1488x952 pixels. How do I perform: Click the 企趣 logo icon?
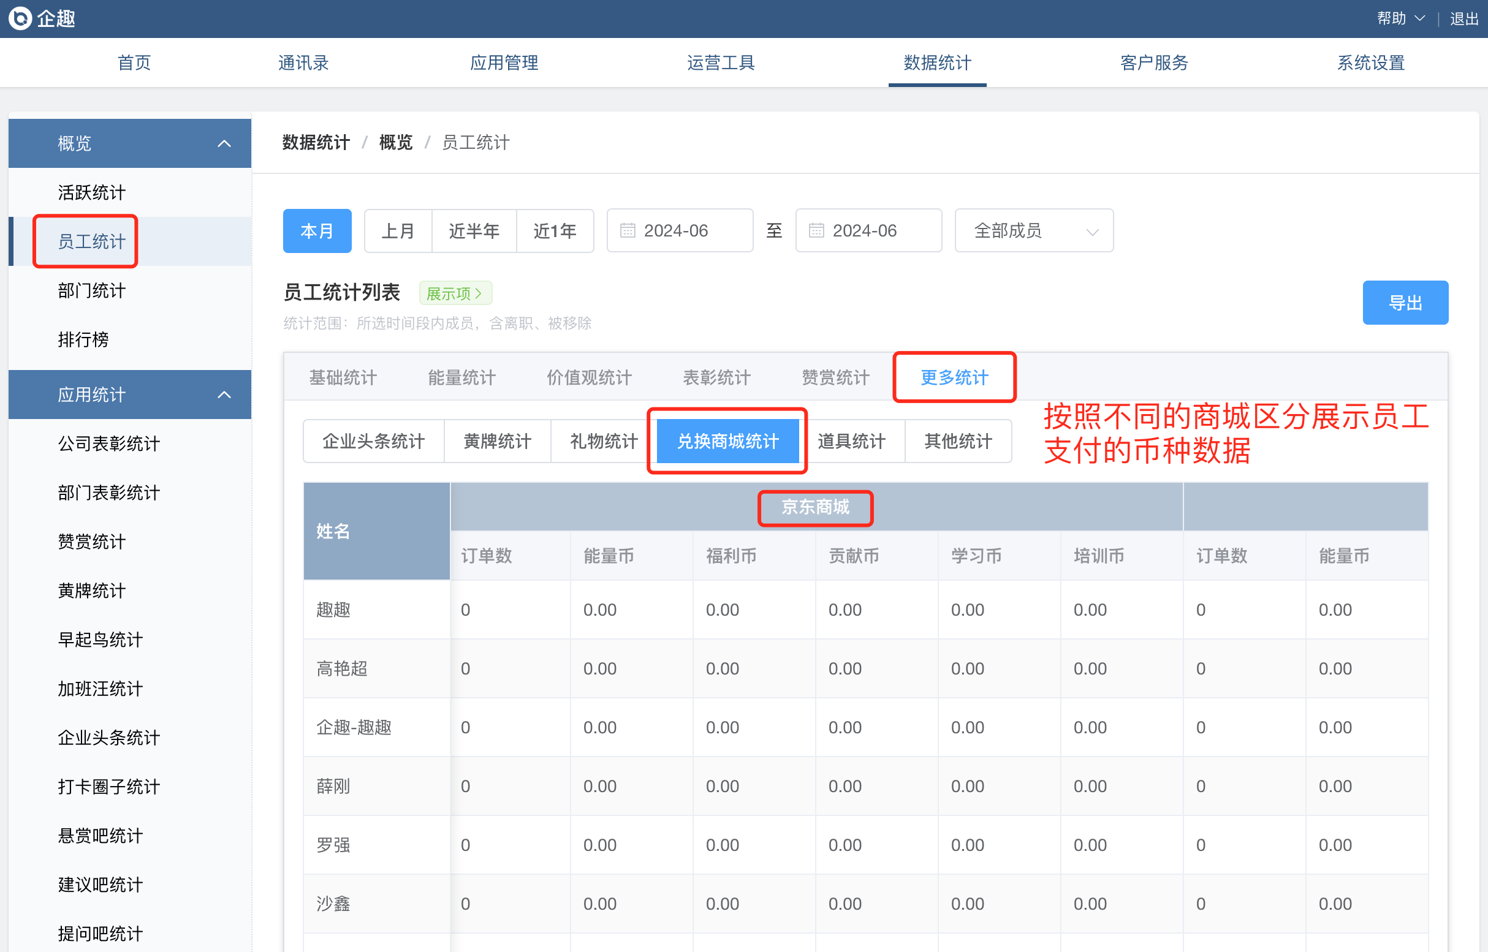[x=20, y=18]
